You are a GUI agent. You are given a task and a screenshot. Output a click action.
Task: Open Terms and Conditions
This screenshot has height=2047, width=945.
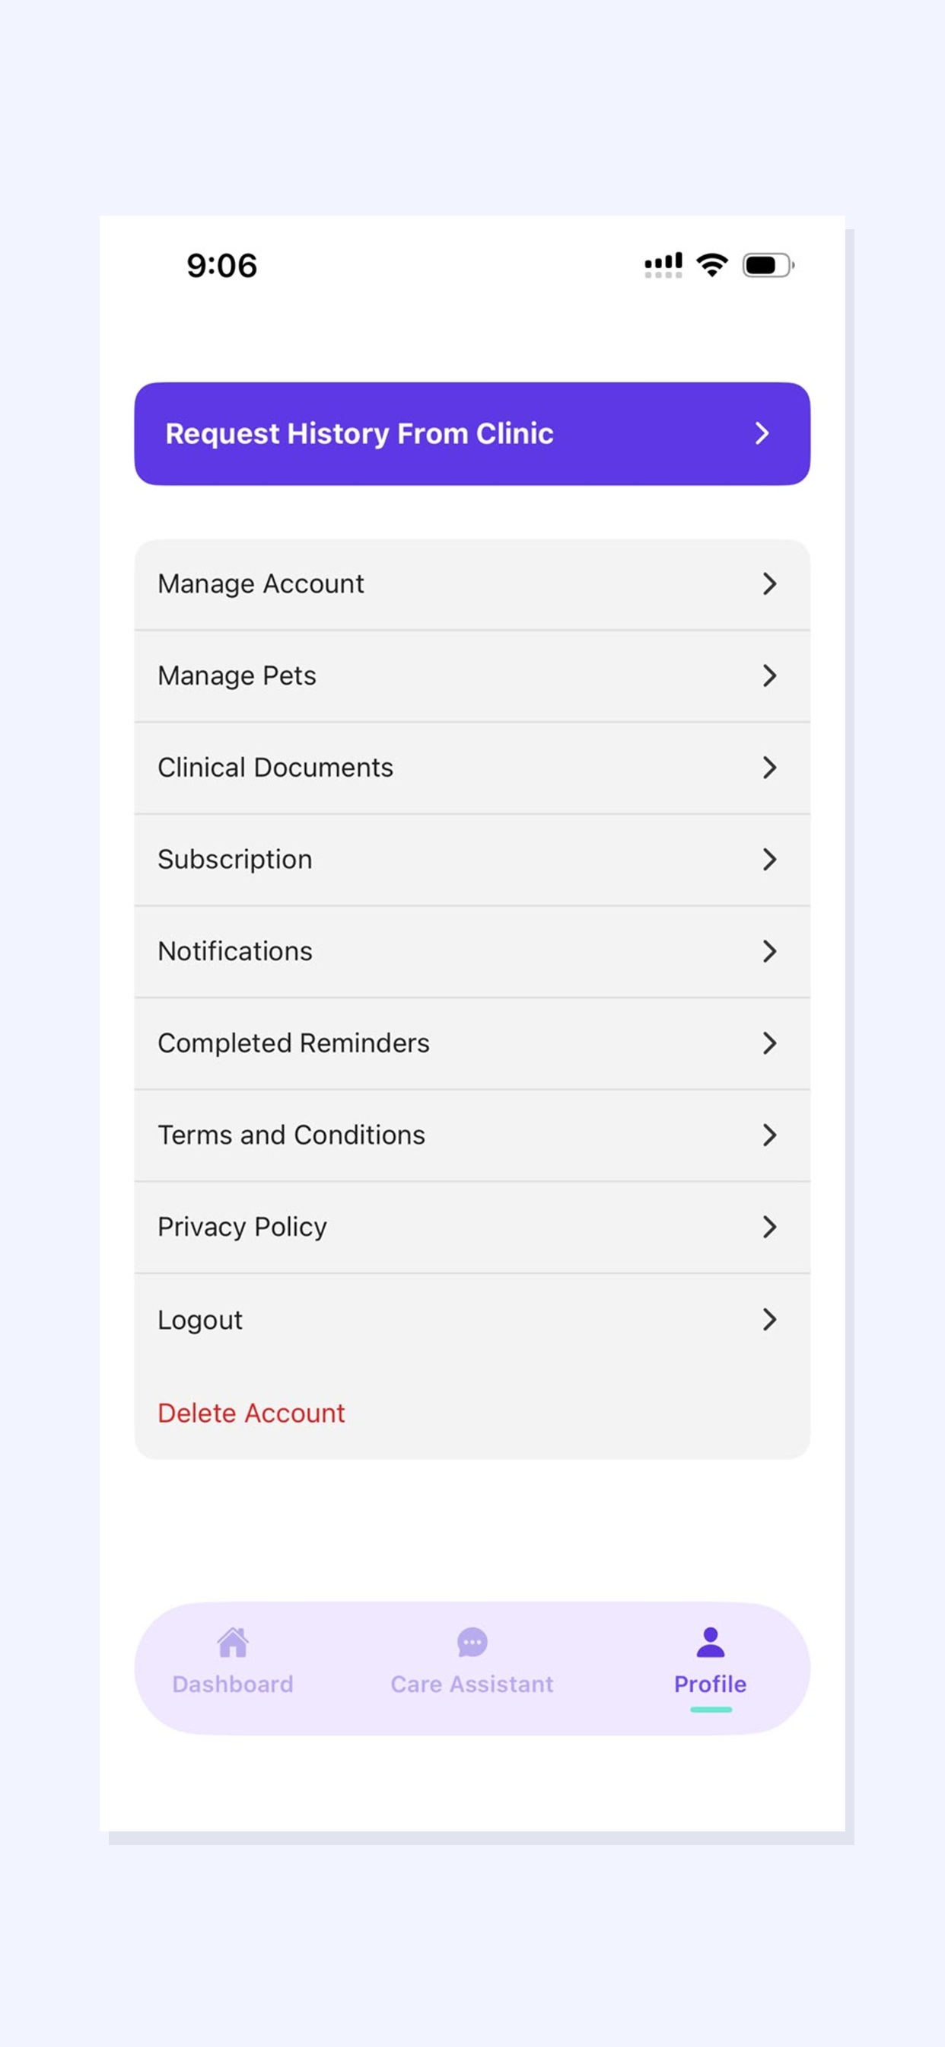tap(473, 1135)
